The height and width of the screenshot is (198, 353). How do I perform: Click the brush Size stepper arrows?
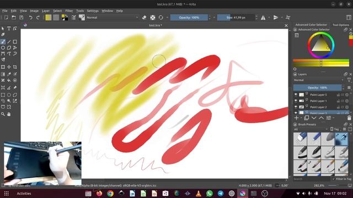click(x=256, y=18)
